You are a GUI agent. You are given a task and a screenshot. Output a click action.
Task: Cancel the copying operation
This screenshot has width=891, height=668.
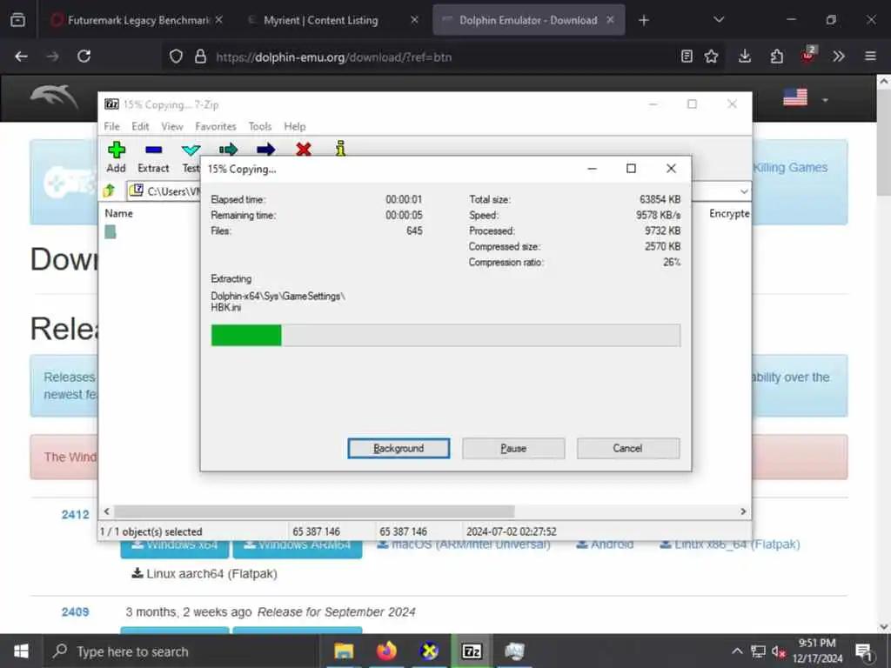click(x=628, y=448)
